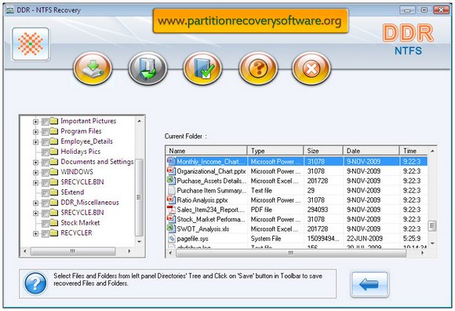Select the Stock Market checkbox

pos(45,224)
